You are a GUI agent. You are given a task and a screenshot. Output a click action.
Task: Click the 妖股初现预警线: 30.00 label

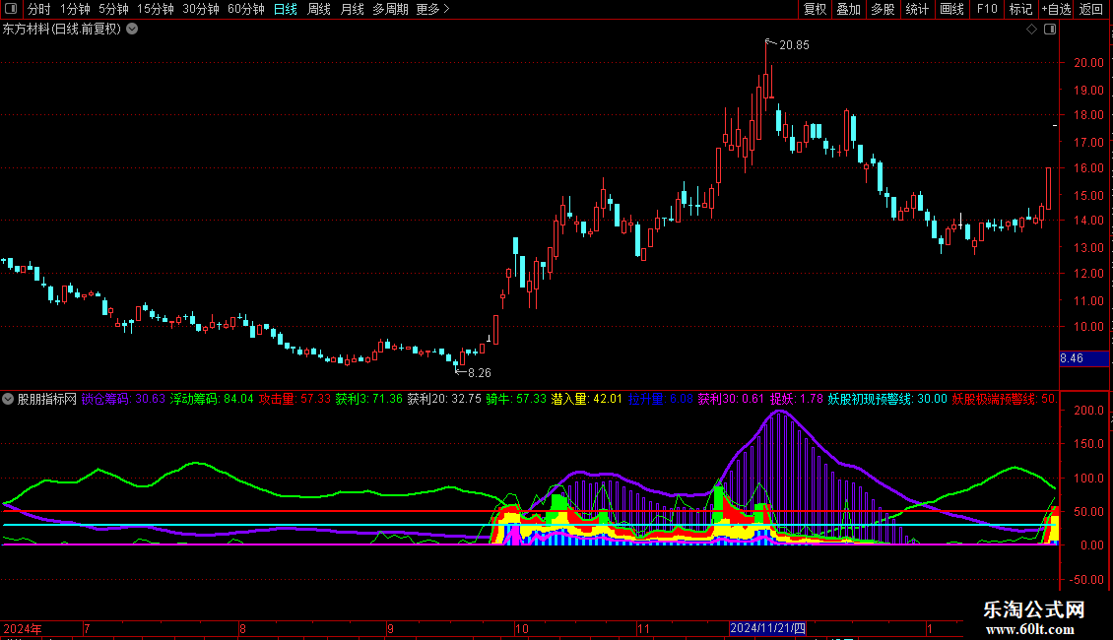pyautogui.click(x=887, y=399)
